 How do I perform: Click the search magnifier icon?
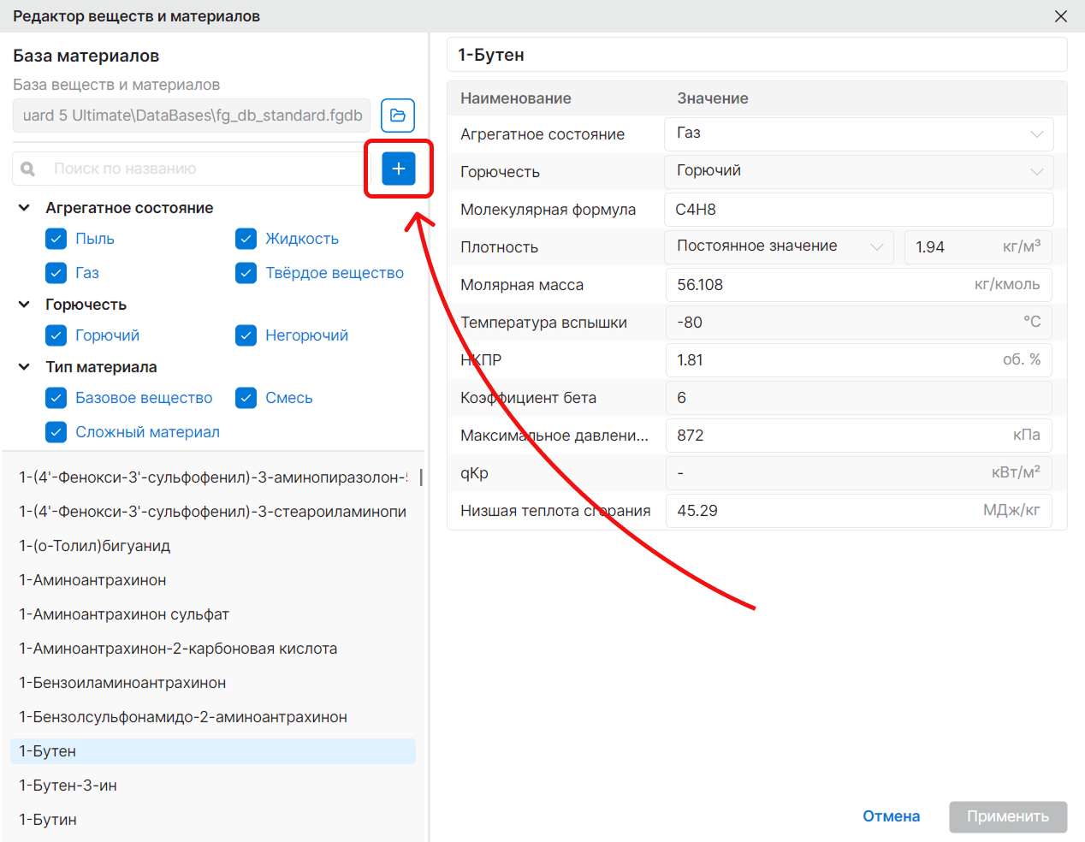point(27,169)
